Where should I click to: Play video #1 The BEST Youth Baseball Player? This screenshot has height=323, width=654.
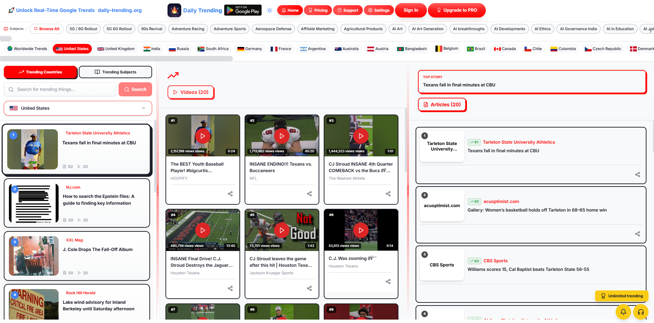click(203, 136)
